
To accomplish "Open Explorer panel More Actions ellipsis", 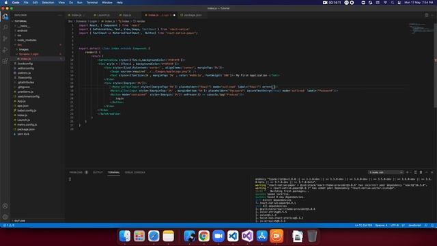I will [x=60, y=15].
